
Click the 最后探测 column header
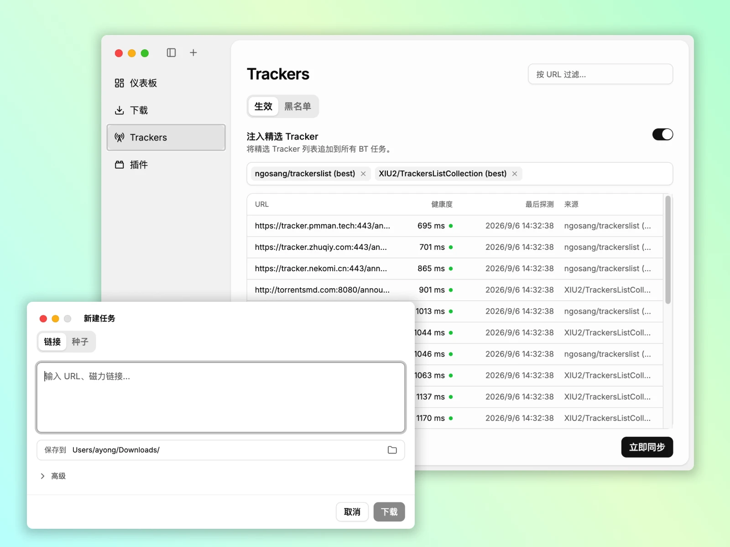[539, 204]
